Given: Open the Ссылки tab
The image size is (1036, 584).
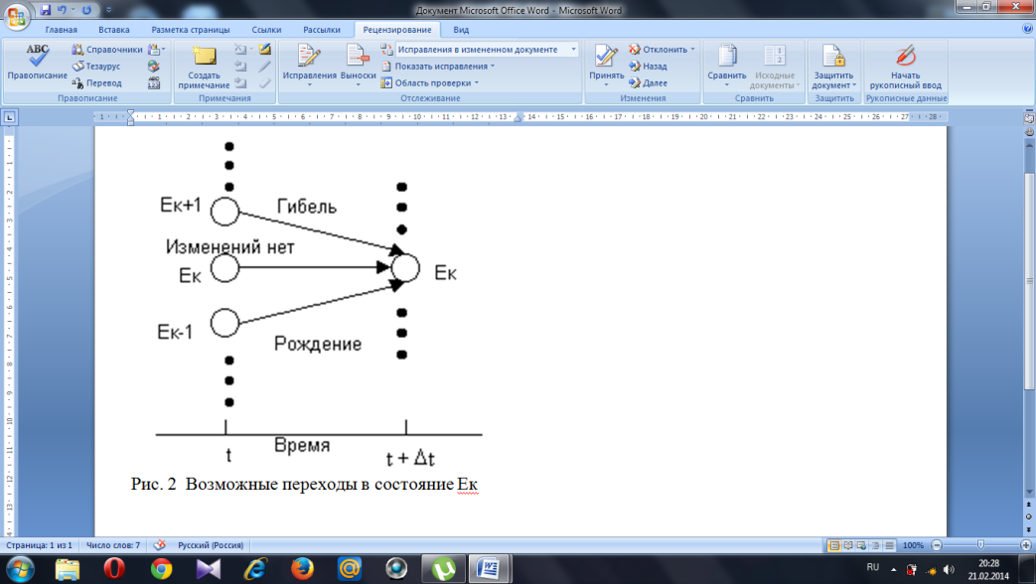Looking at the screenshot, I should point(266,30).
